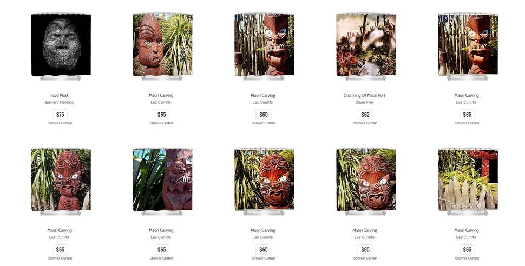
Task: Open the close-up carving beside flax leaves thumbnail
Action: [162, 180]
